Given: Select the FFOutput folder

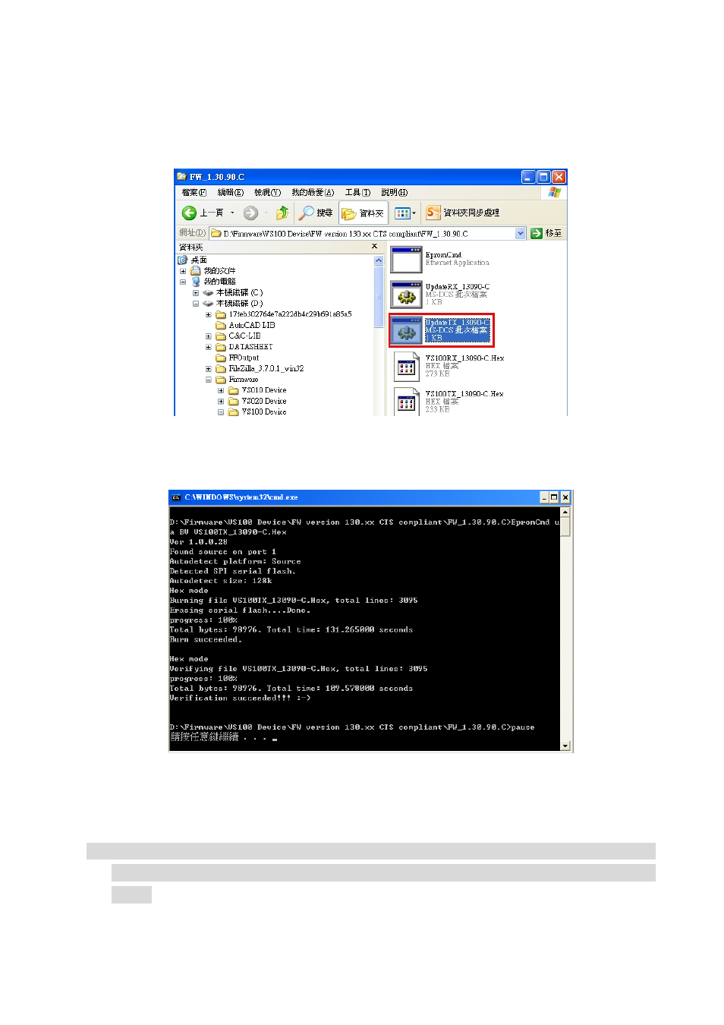Looking at the screenshot, I should point(244,358).
